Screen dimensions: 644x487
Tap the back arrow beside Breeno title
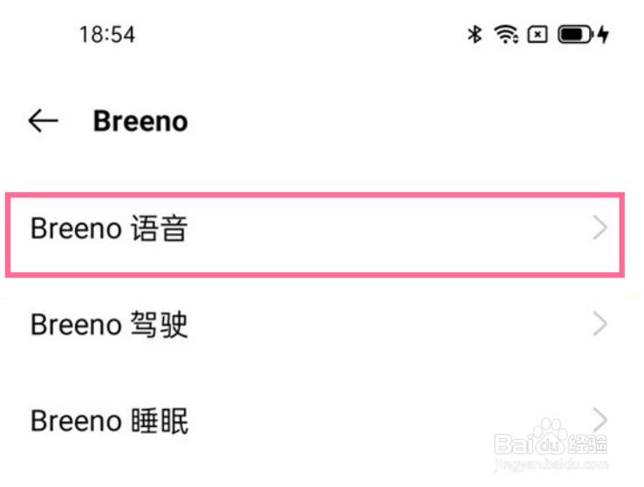[43, 120]
